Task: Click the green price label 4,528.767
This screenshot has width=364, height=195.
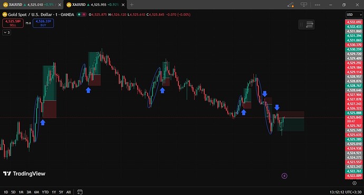Action: coord(354,86)
